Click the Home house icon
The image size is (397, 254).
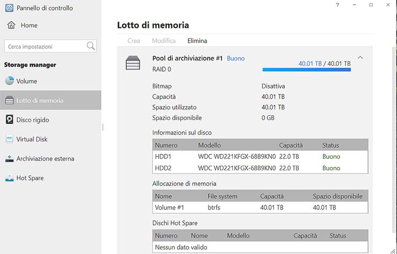[11, 25]
